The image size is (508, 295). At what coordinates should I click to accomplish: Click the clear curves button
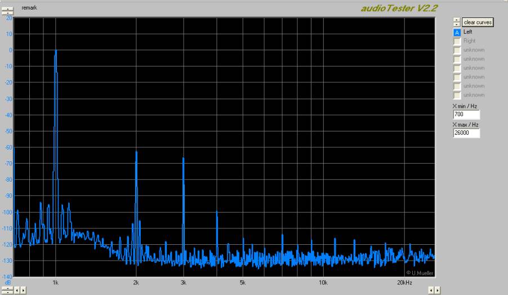477,22
